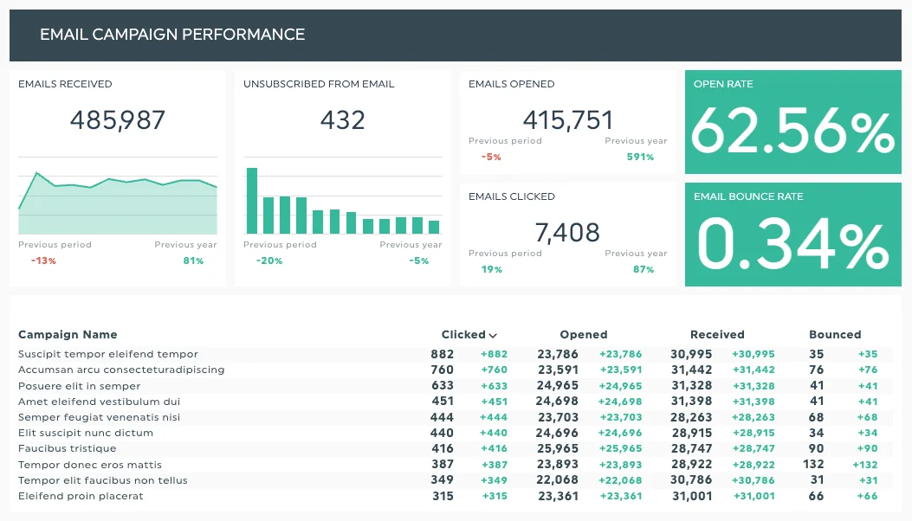Sort the table by Opened column

[583, 334]
